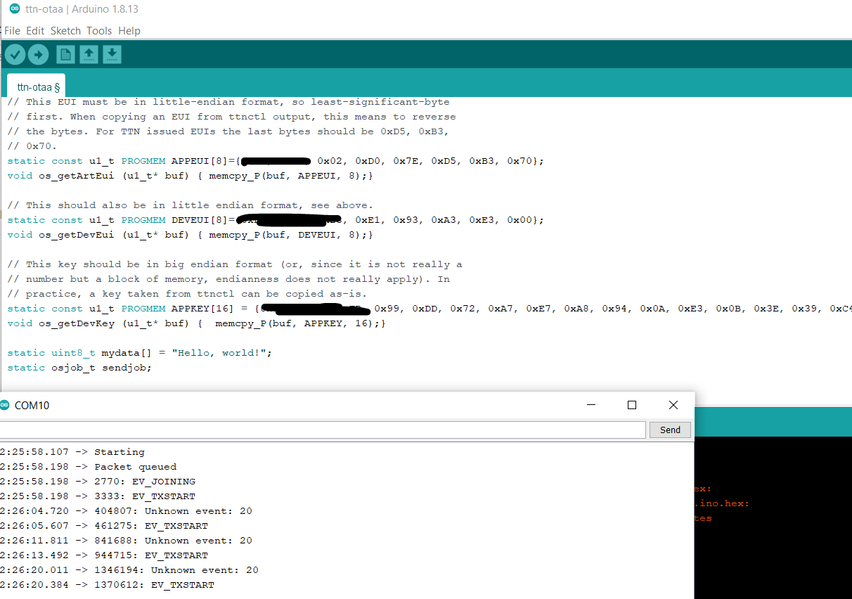The image size is (852, 599).
Task: Close the COM10 serial monitor window
Action: pos(673,405)
